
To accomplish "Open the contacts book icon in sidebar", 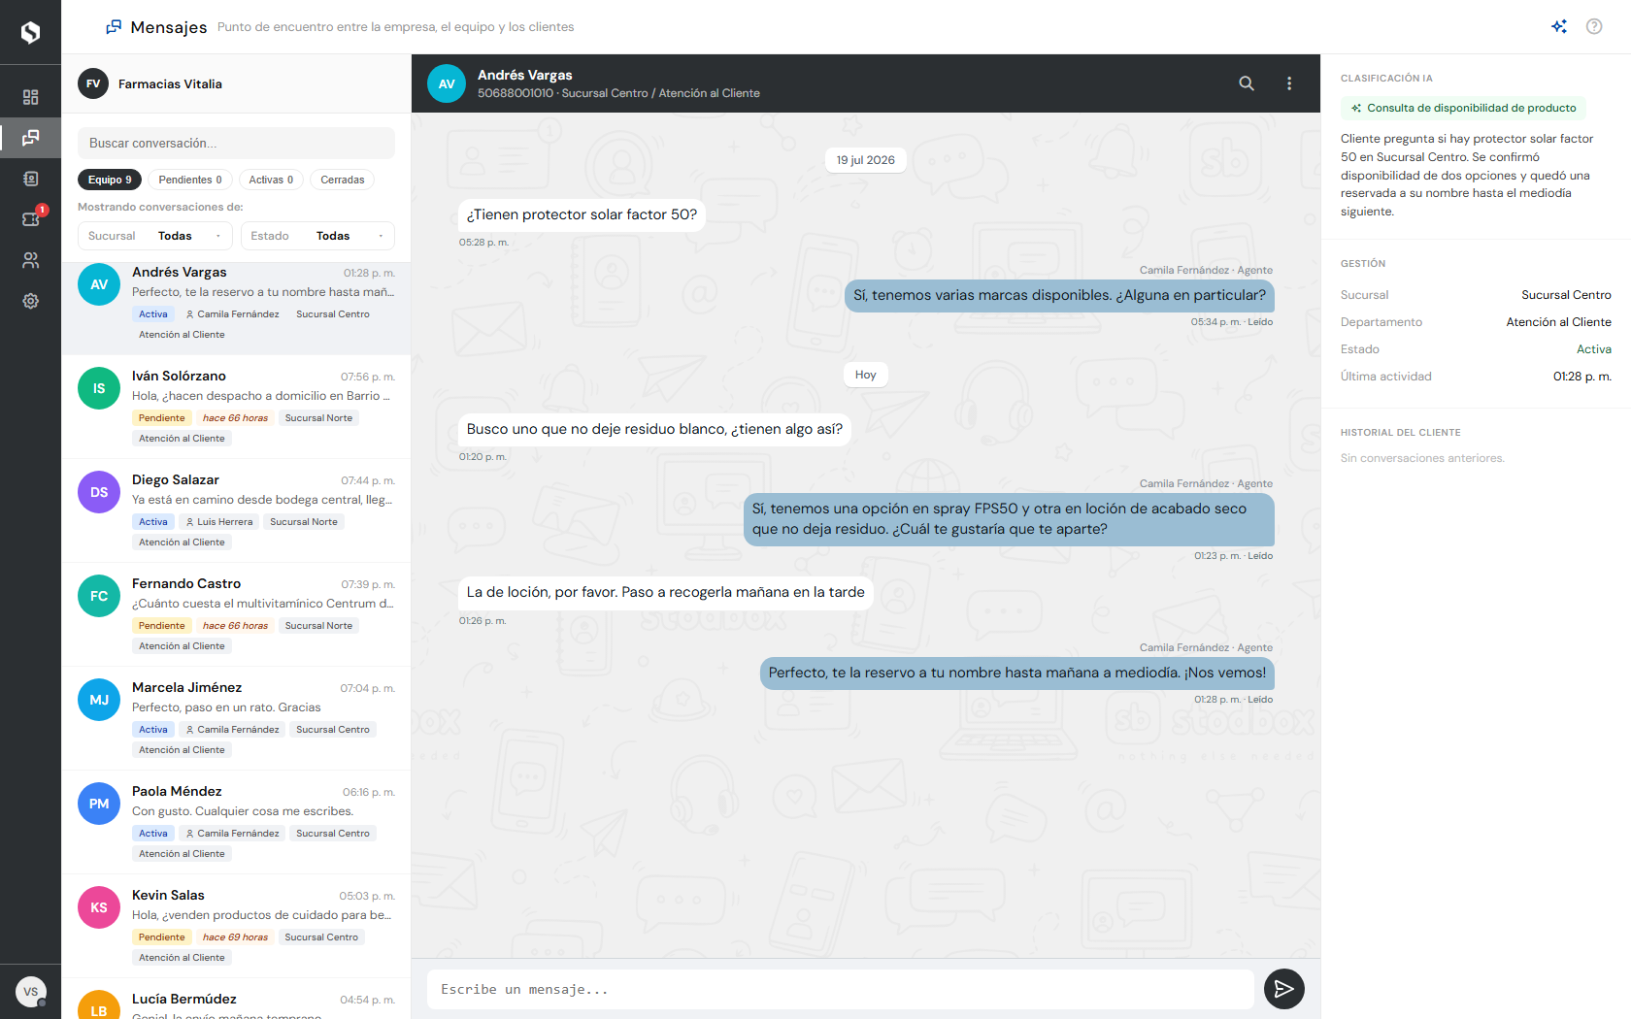I will tap(30, 179).
